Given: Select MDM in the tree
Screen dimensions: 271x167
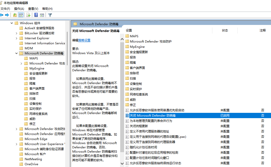Looking at the screenshot, I should tap(29, 48).
